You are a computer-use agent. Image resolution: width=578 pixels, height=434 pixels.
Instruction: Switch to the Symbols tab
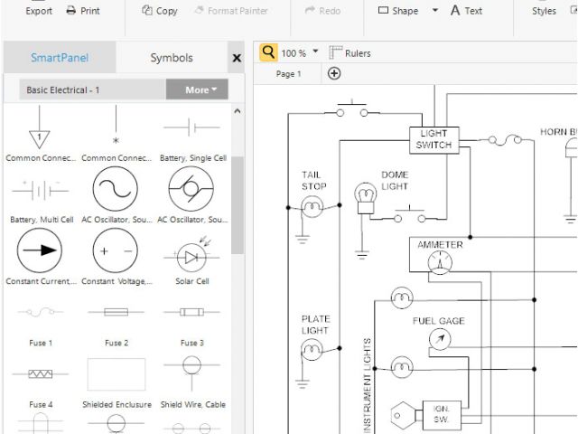171,58
